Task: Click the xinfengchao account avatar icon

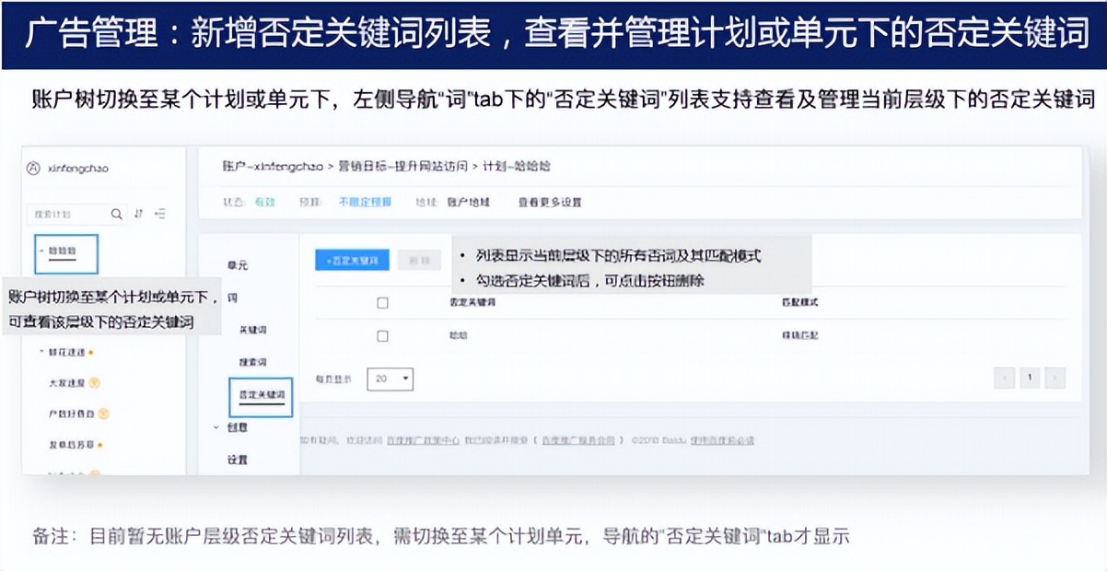Action: 33,169
